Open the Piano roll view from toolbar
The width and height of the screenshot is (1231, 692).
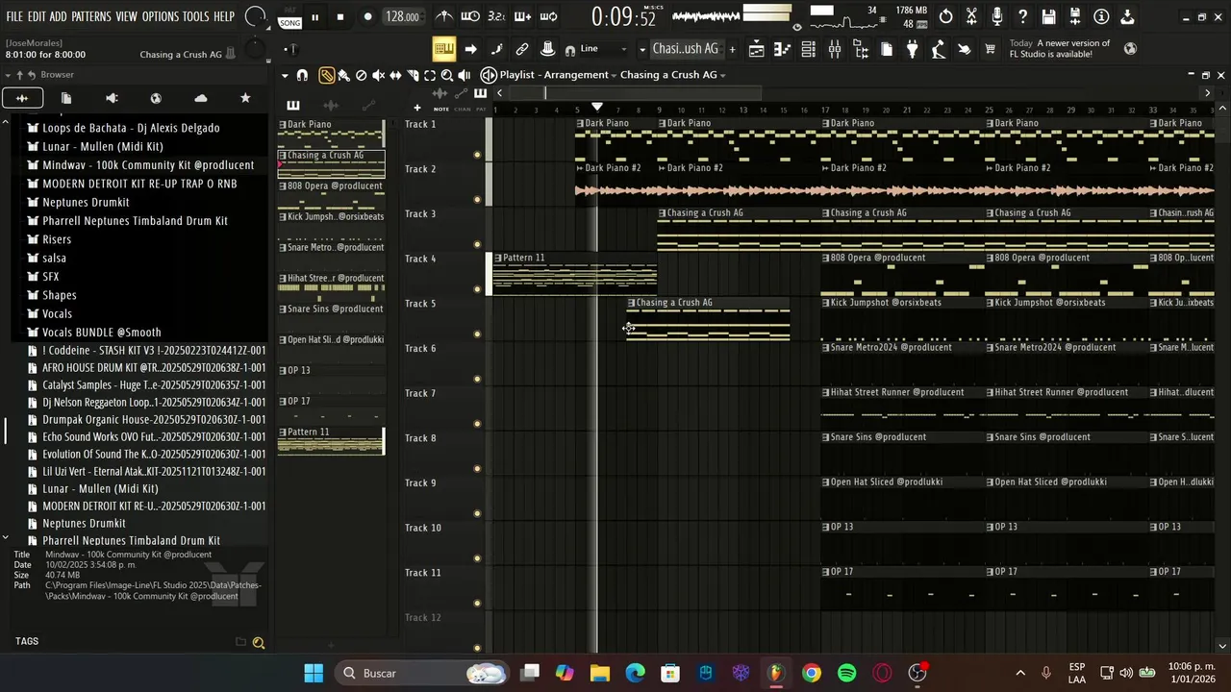pyautogui.click(x=782, y=49)
